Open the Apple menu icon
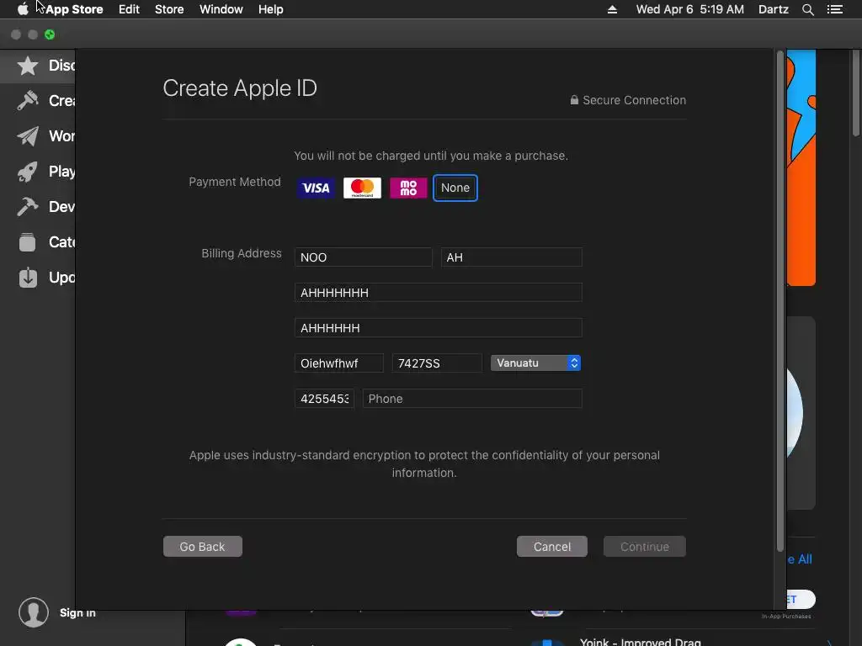Screen dimensions: 862x646 pyautogui.click(x=23, y=9)
